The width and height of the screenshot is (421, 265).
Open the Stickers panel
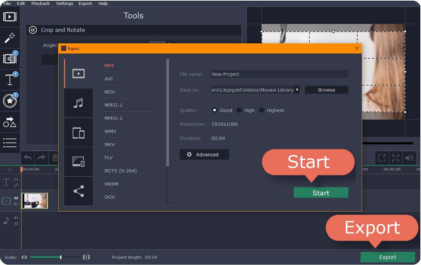point(10,101)
